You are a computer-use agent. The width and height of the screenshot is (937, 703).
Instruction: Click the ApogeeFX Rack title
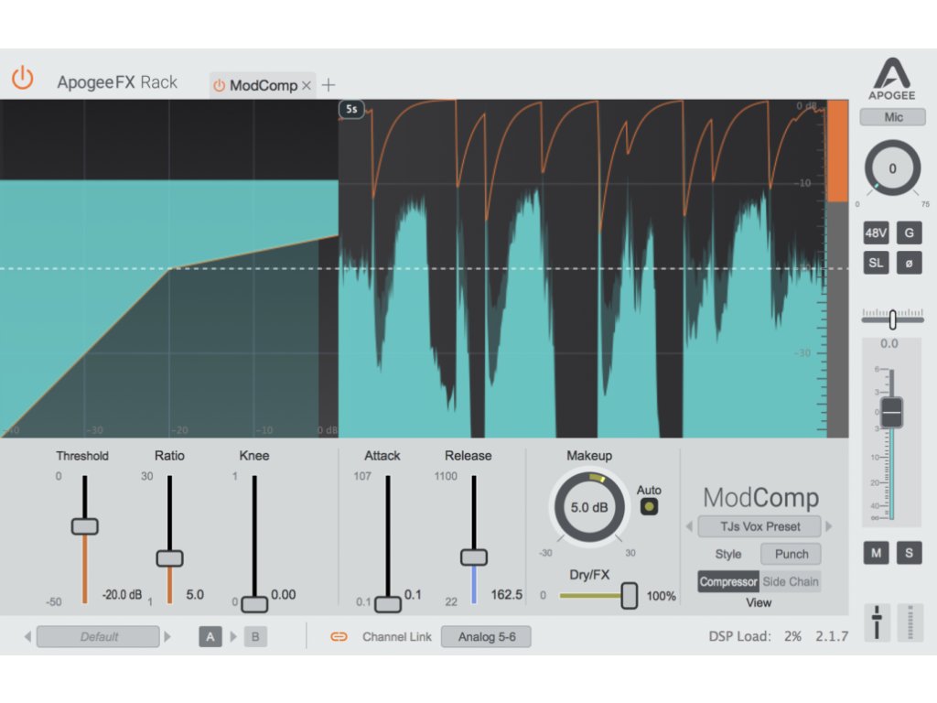pos(117,81)
